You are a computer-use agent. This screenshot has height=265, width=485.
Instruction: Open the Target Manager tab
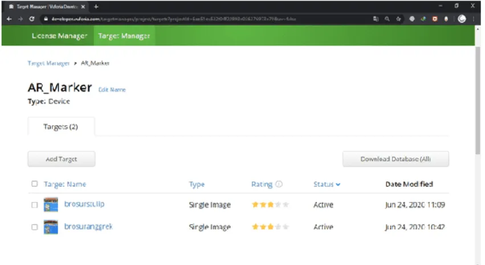point(124,36)
